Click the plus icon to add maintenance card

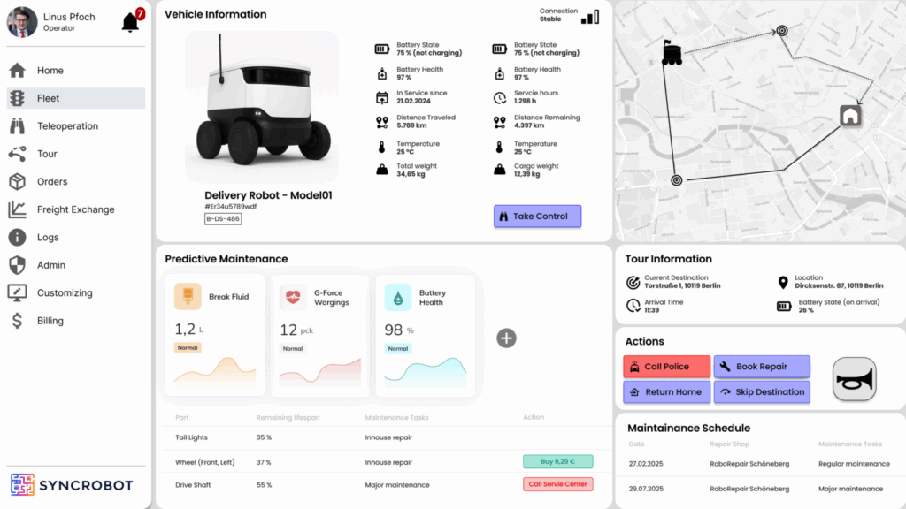pos(506,338)
